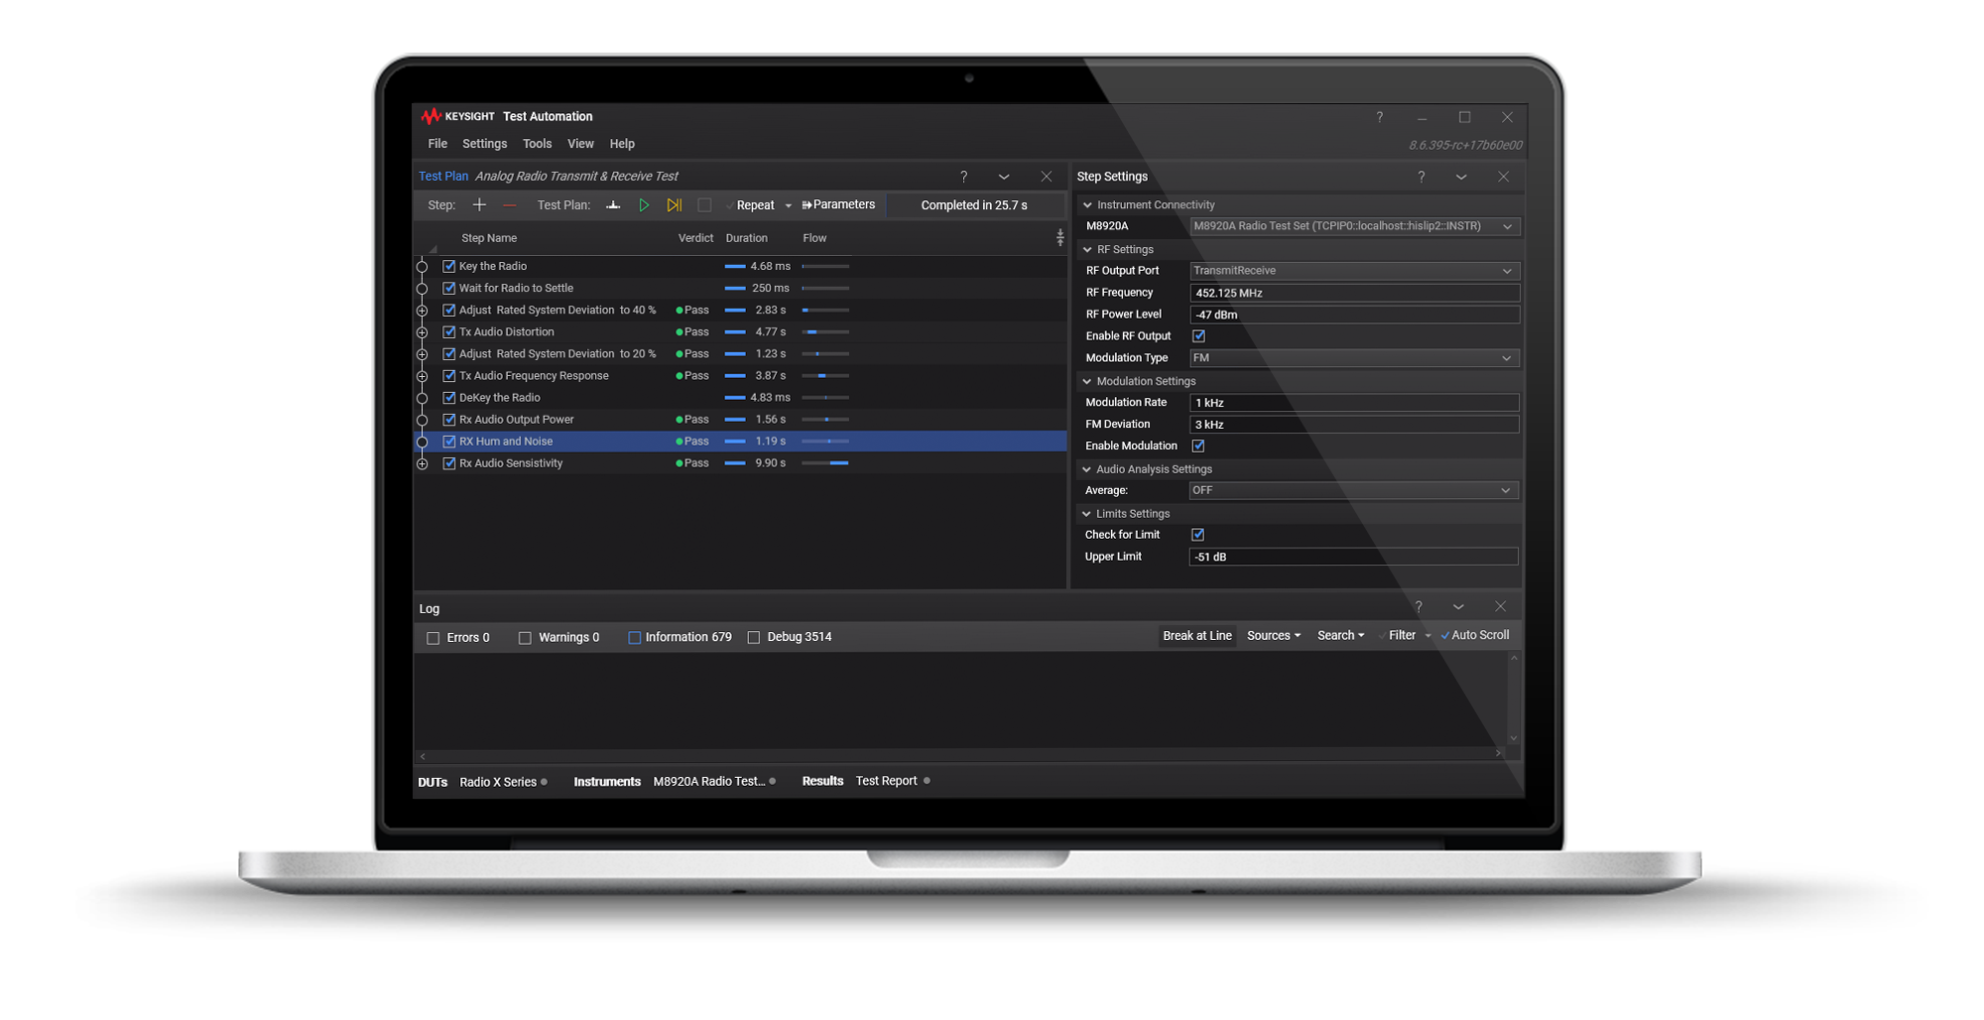Uncheck the Tx Audio Distortion step
Viewport: 1984px width, 1020px height.
pyautogui.click(x=449, y=332)
